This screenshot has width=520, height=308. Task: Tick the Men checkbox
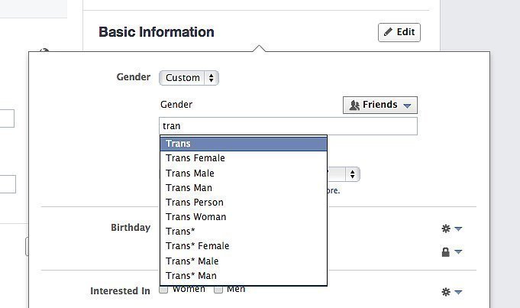(218, 290)
